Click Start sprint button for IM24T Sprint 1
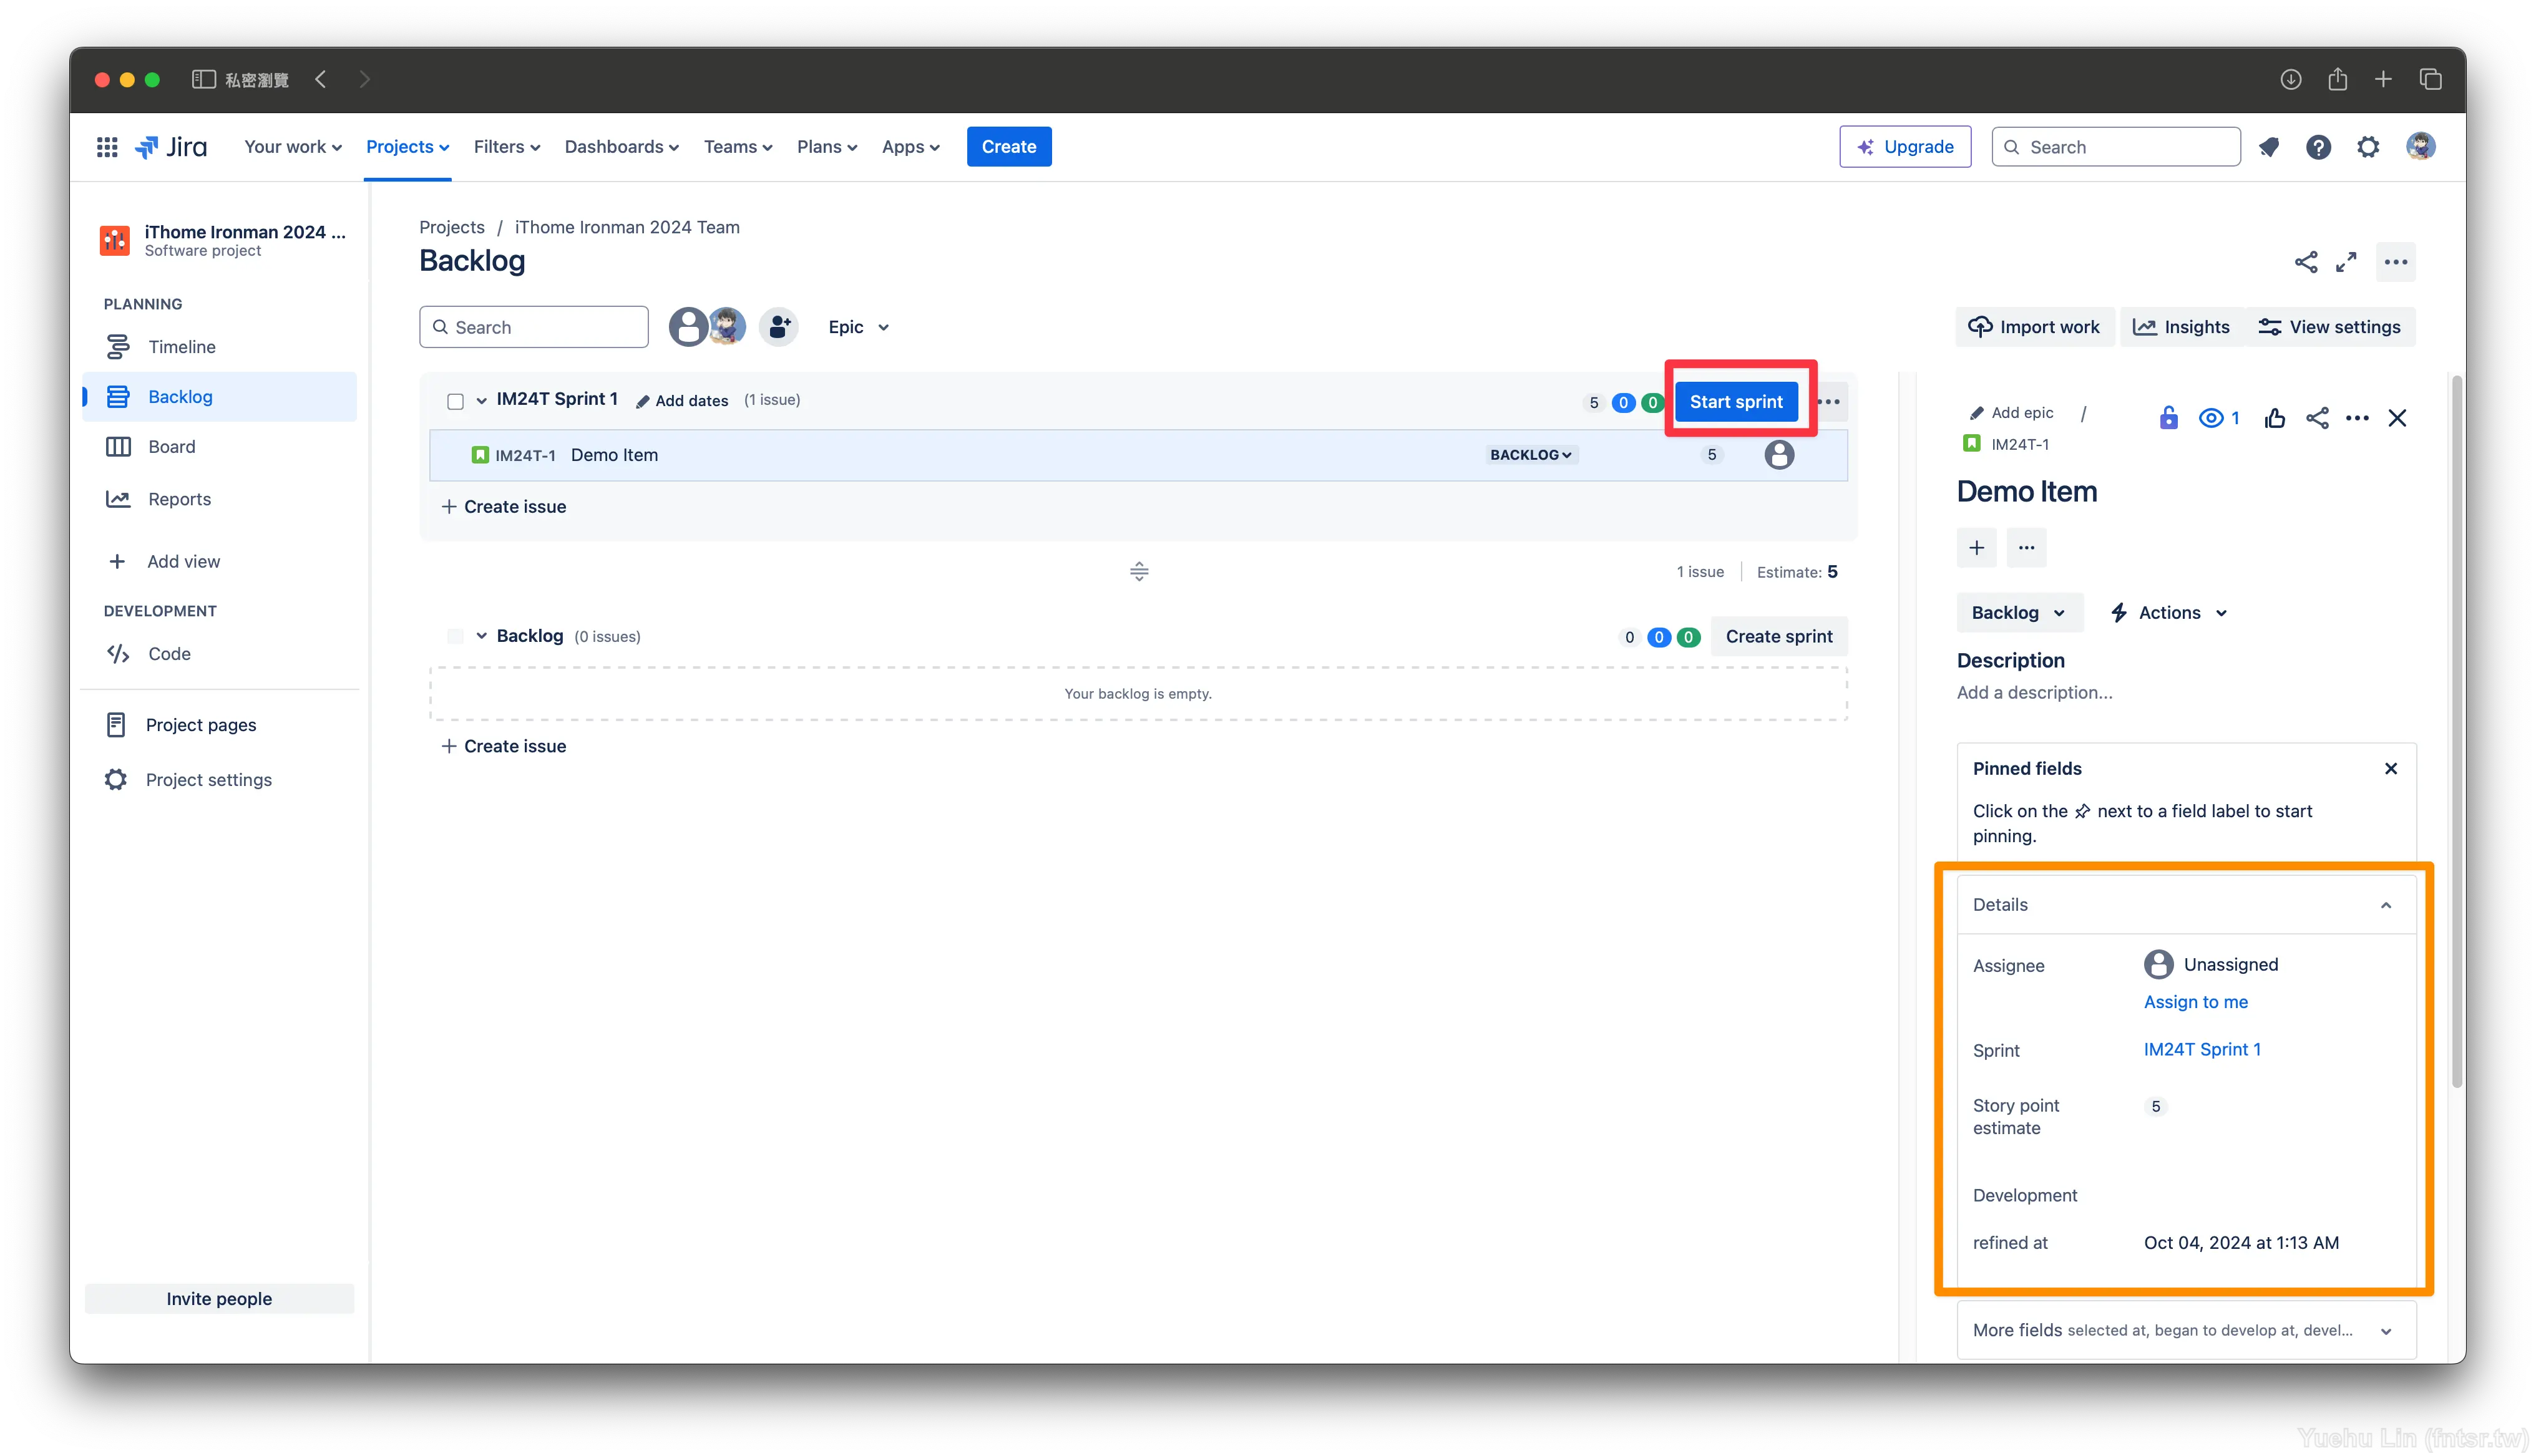Screen dimensions: 2536x1456 click(1737, 400)
